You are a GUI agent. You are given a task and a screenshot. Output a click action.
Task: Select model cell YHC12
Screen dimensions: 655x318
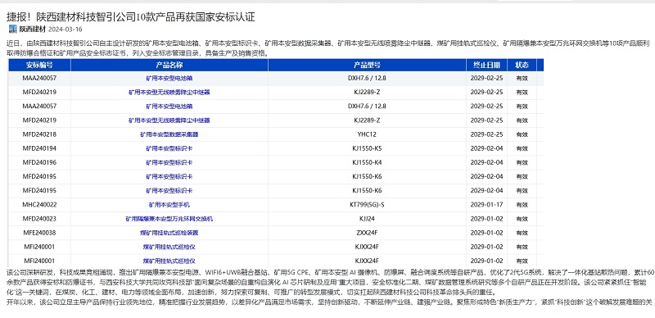point(367,134)
